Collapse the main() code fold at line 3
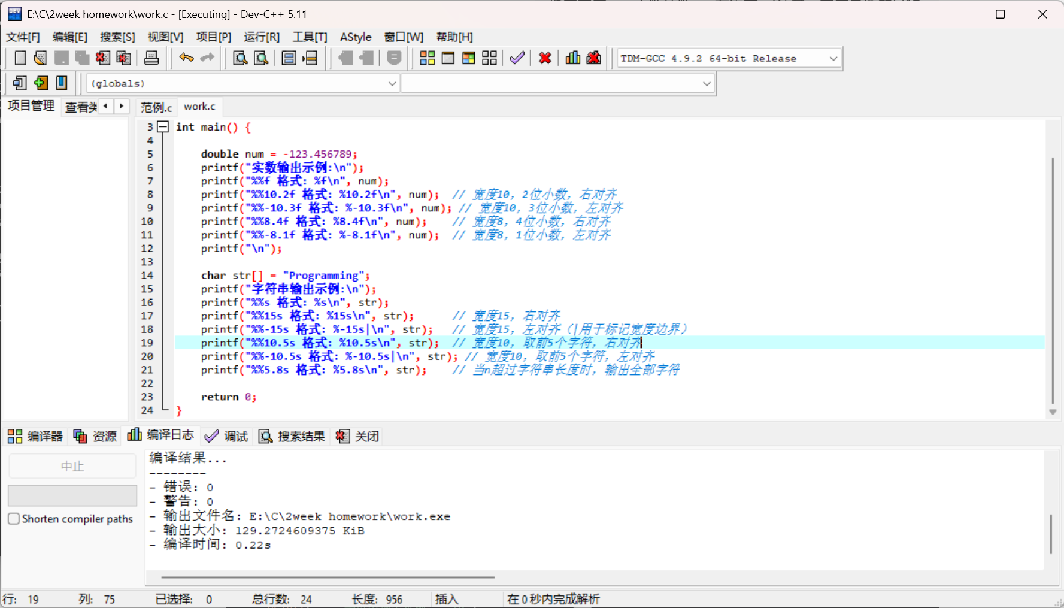This screenshot has height=608, width=1064. (x=163, y=127)
